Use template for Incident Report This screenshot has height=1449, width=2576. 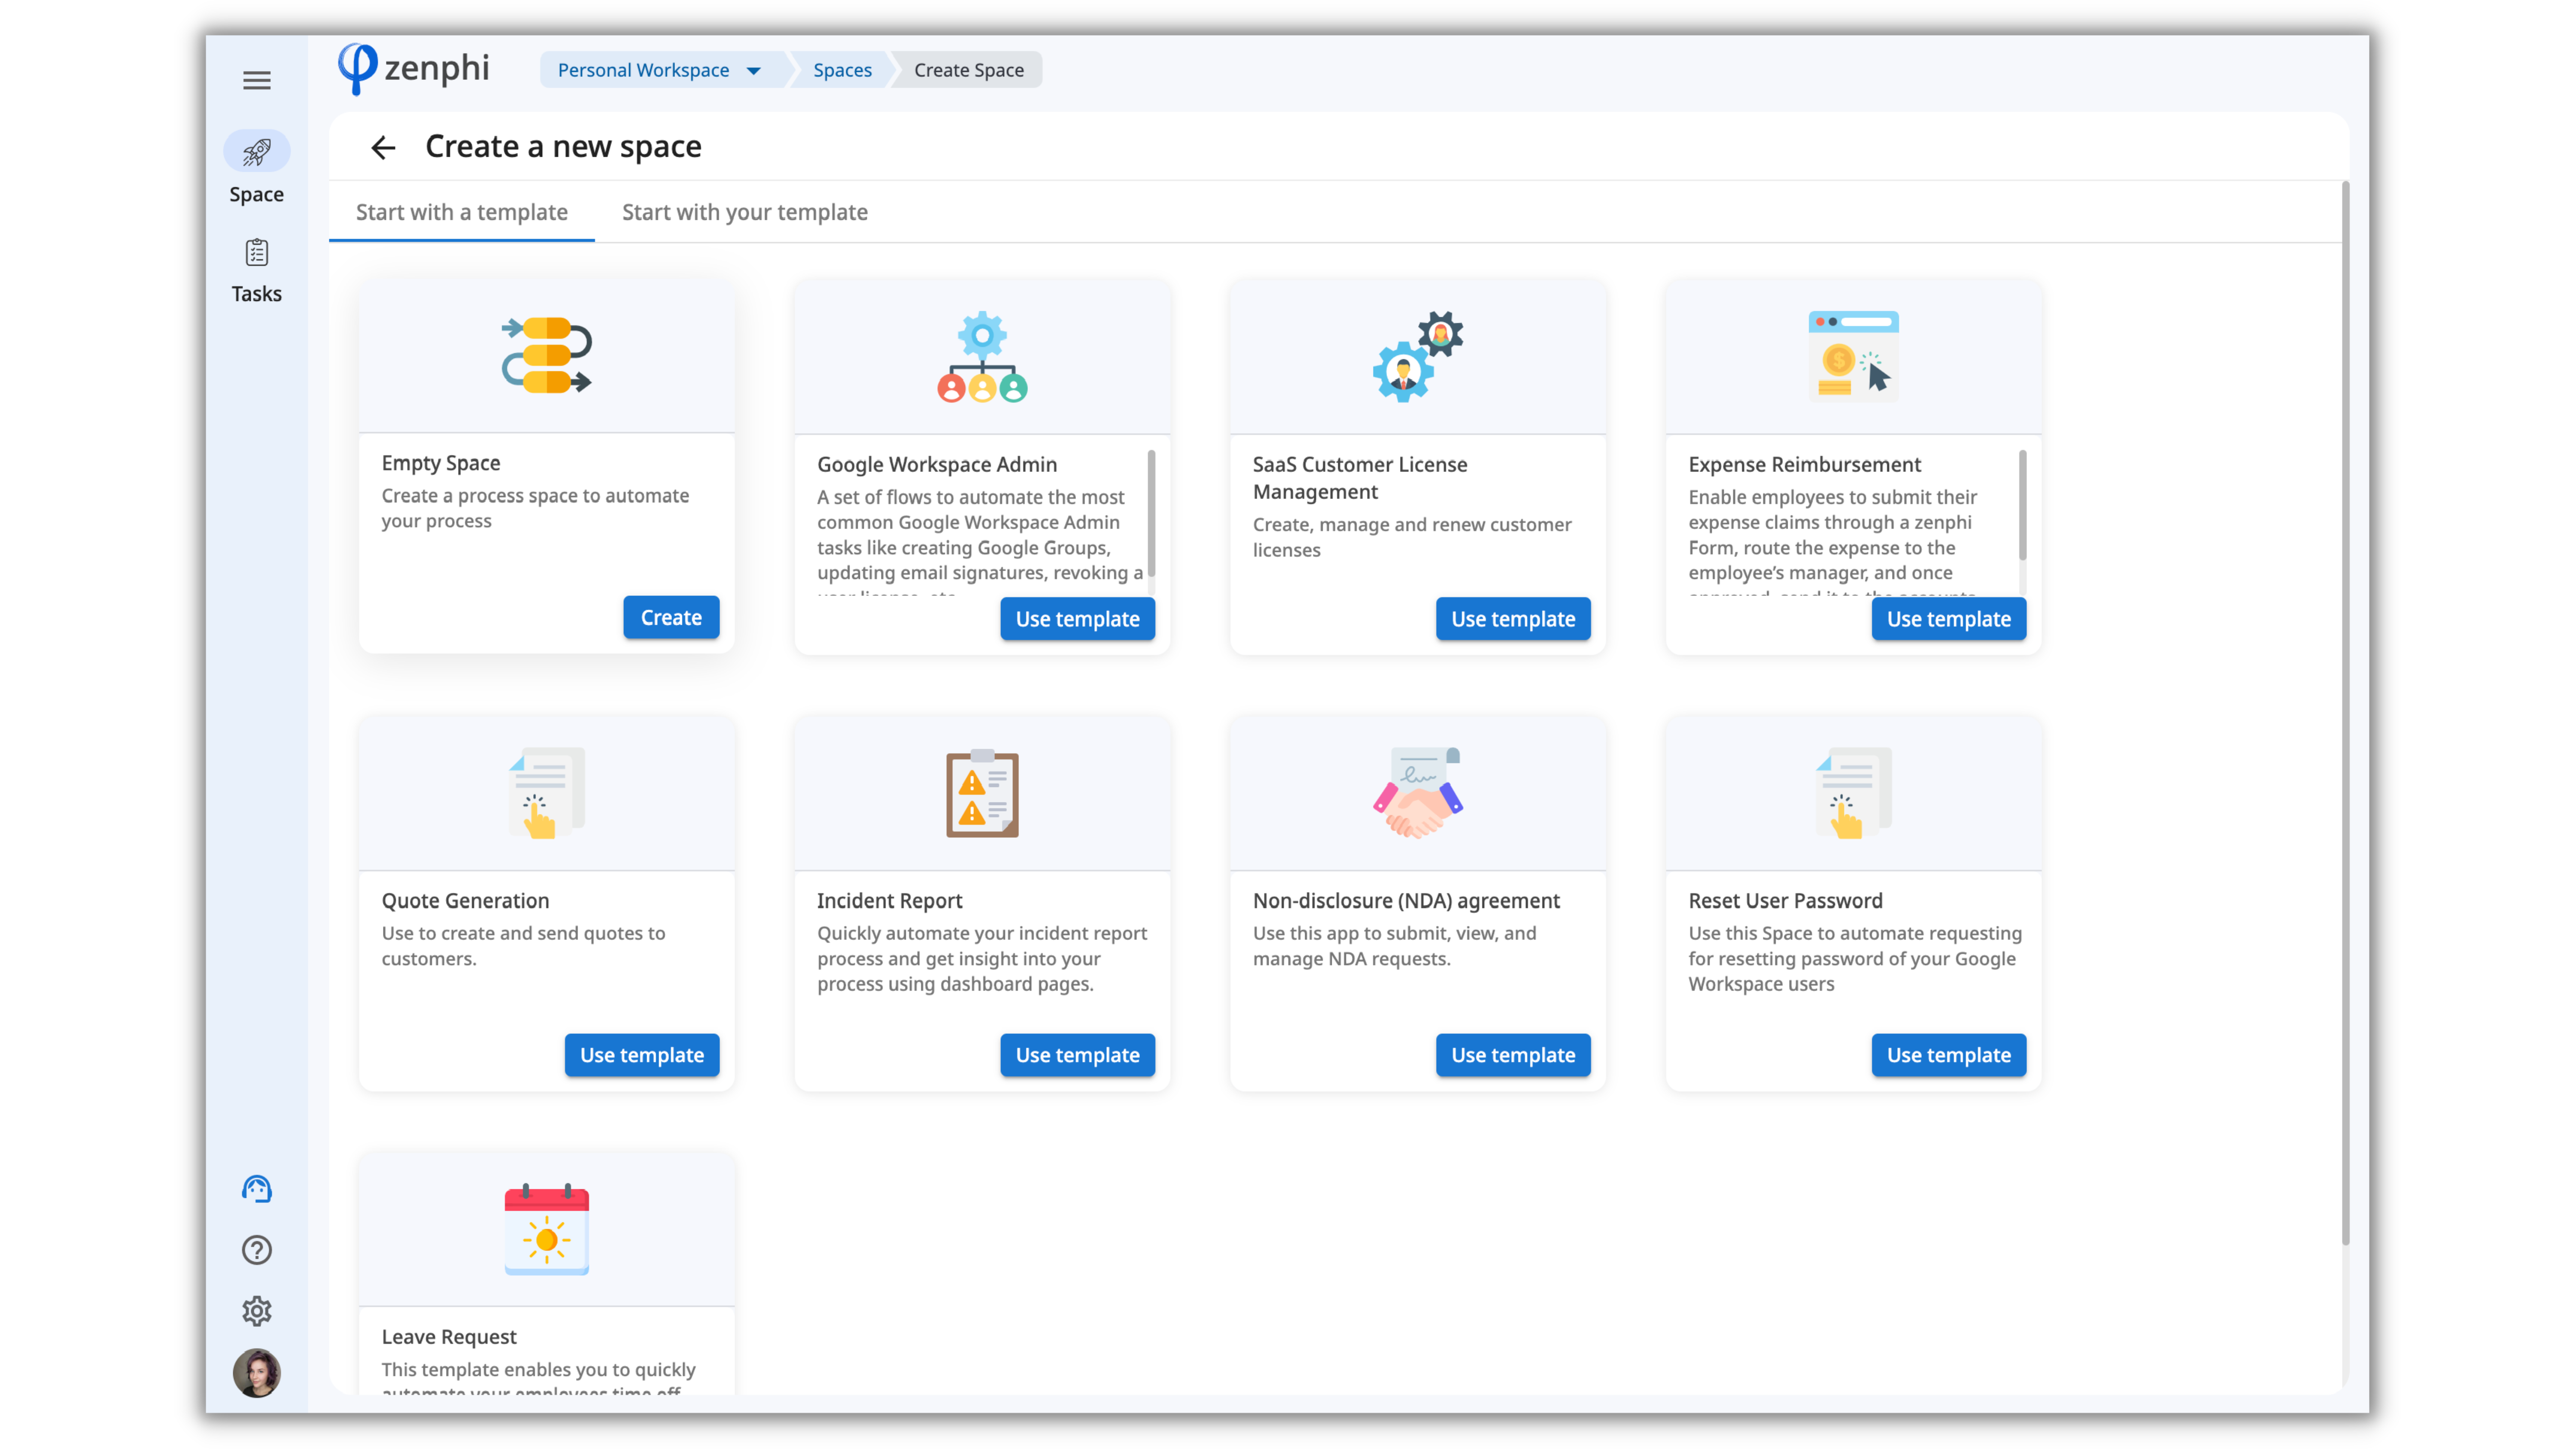[x=1077, y=1055]
